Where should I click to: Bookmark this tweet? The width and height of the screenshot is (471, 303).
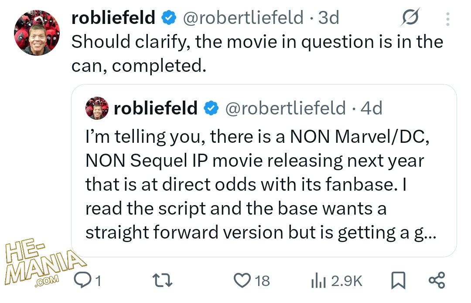[398, 281]
